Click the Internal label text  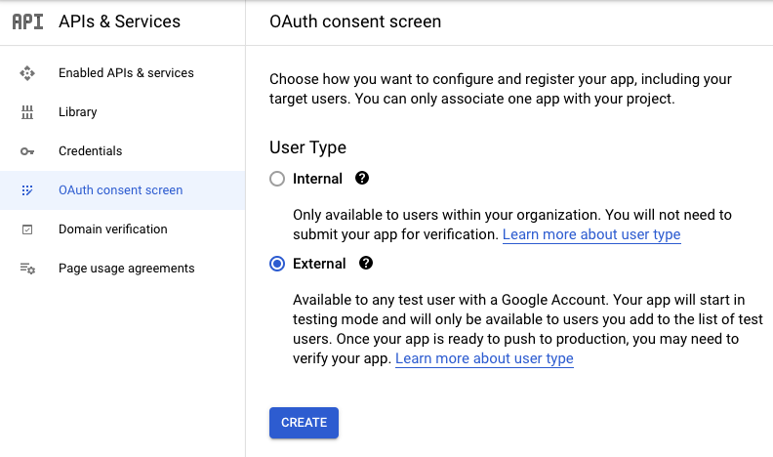317,179
